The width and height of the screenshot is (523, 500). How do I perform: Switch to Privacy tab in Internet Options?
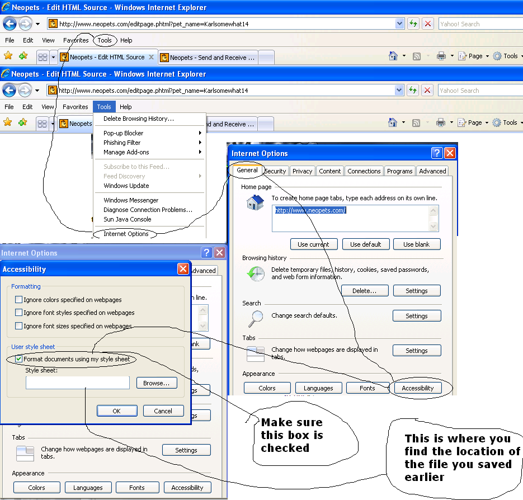point(303,171)
